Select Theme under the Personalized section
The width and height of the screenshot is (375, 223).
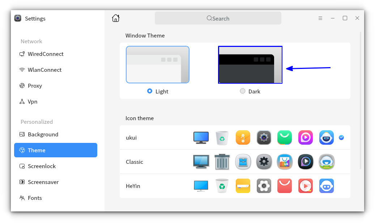[x=37, y=150]
